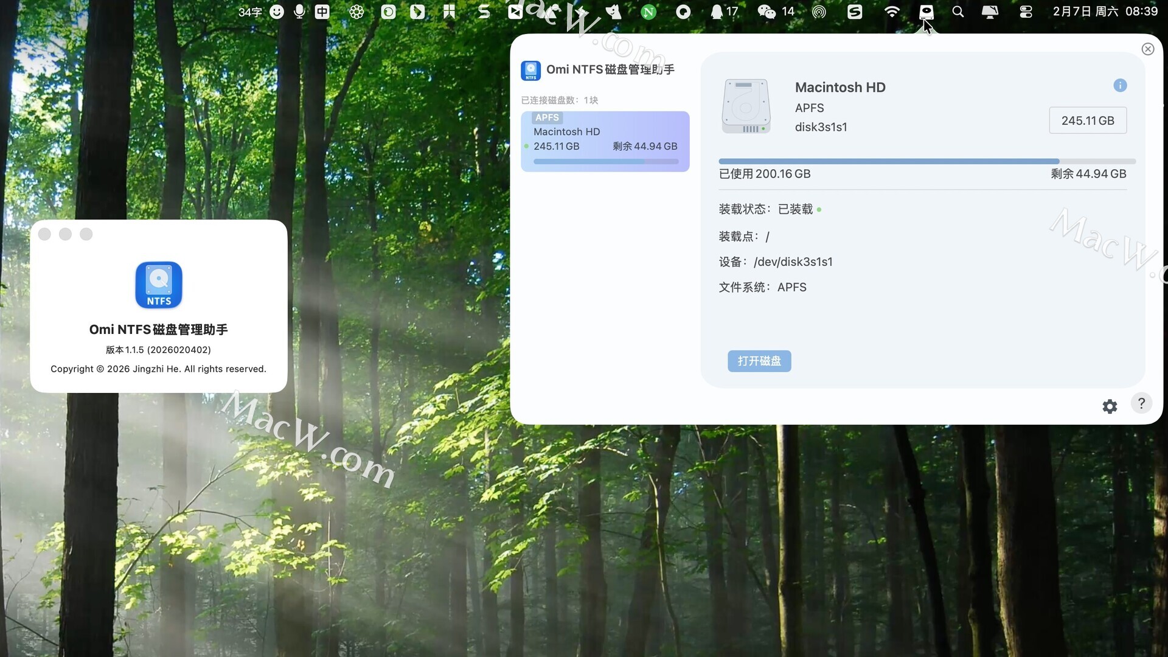
Task: Click the microphone icon in menu bar
Action: pos(299,12)
